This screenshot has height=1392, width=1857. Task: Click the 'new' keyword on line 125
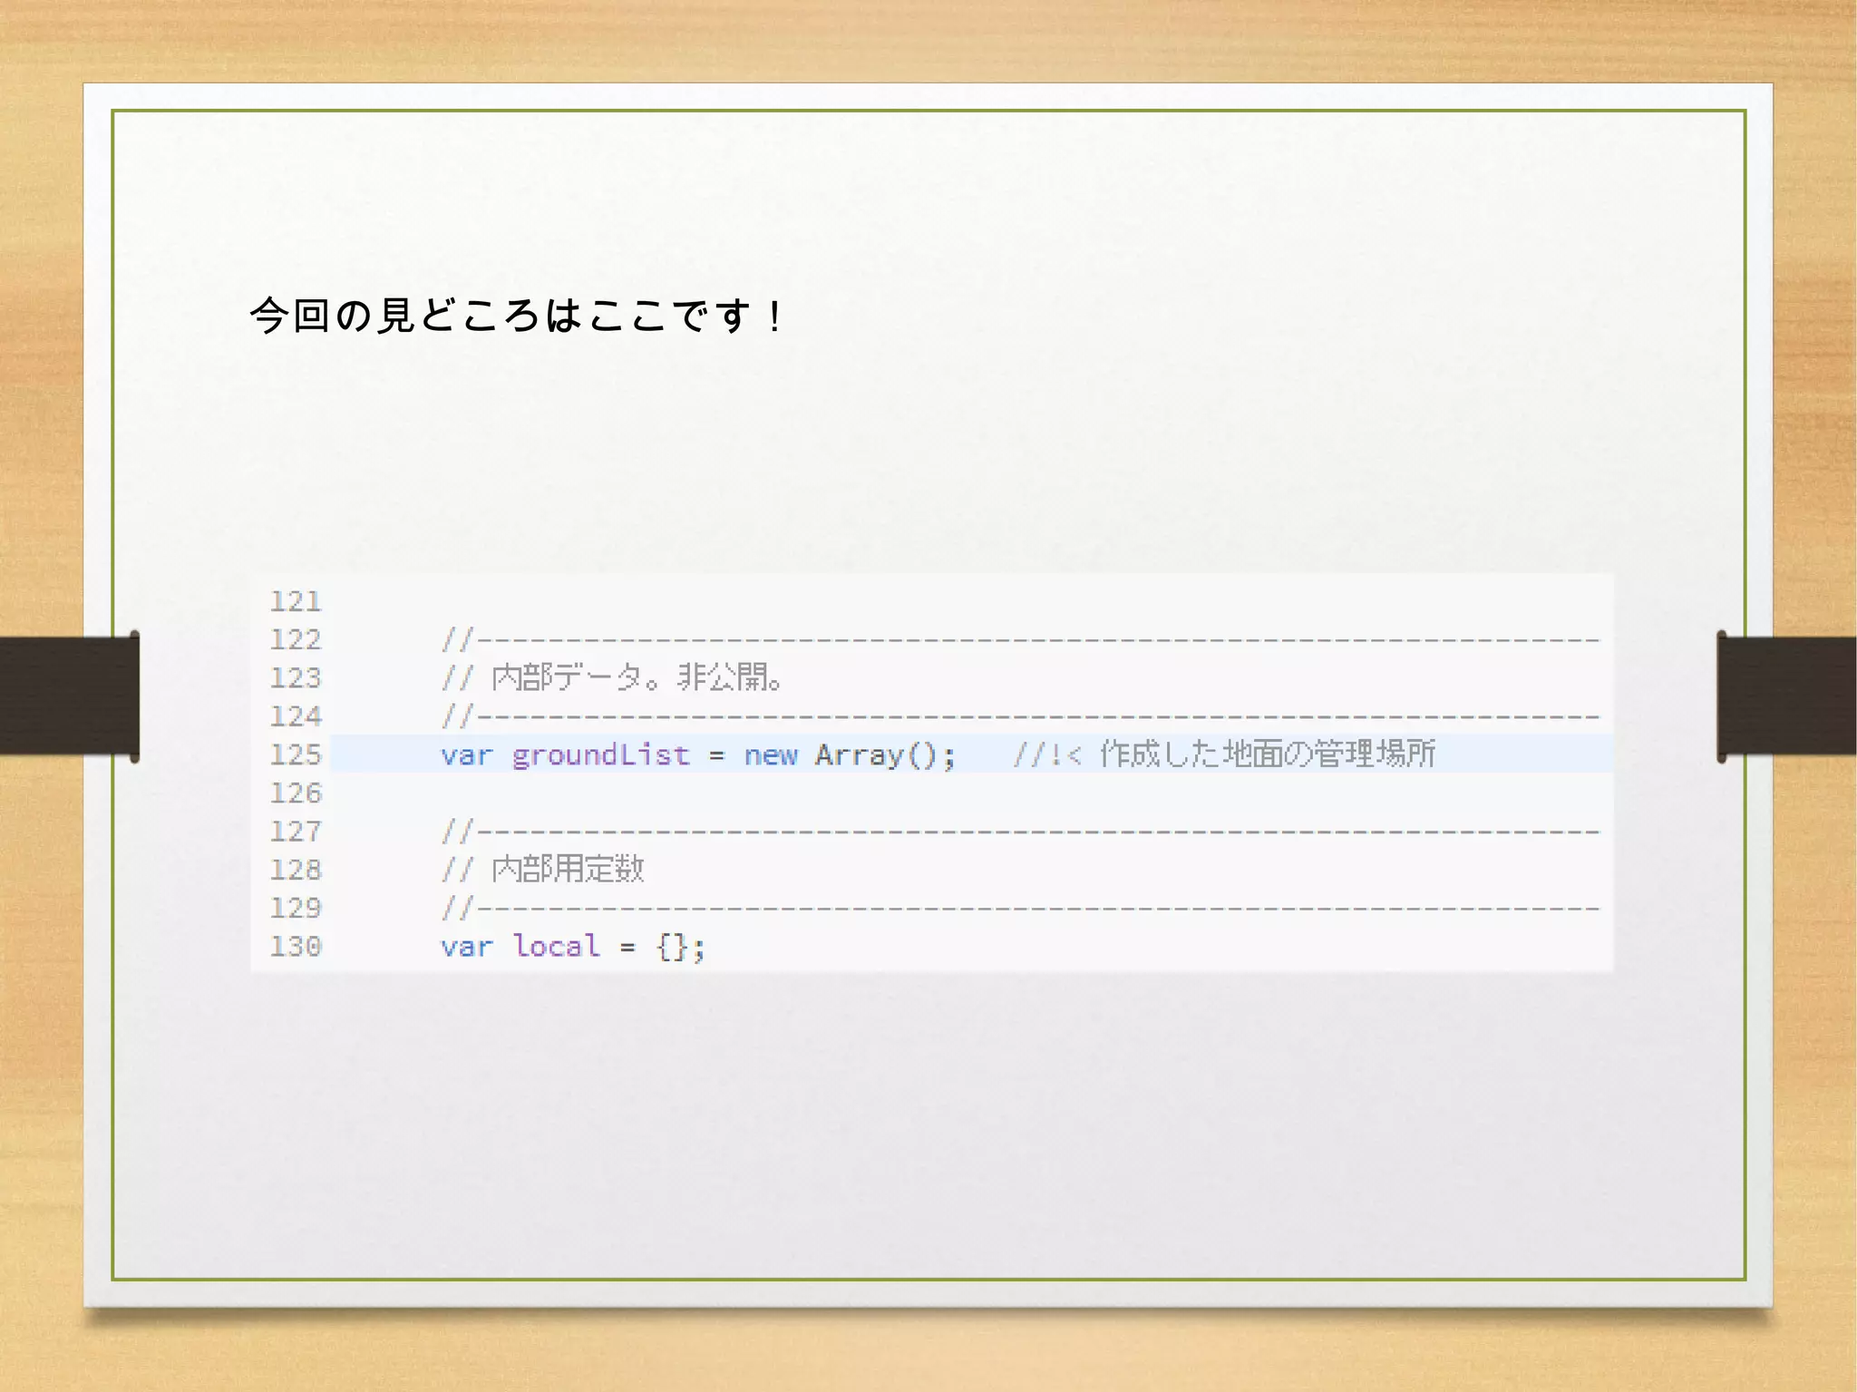coord(771,755)
